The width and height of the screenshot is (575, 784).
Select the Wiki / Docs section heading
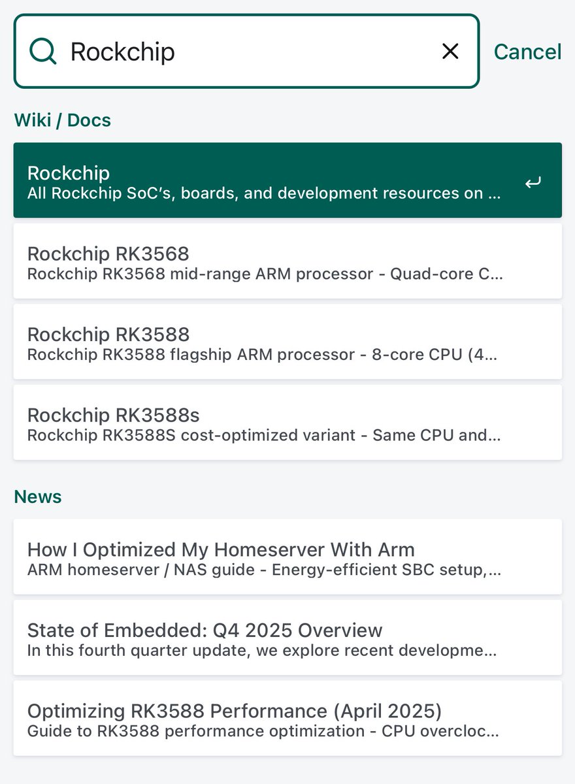pos(63,120)
